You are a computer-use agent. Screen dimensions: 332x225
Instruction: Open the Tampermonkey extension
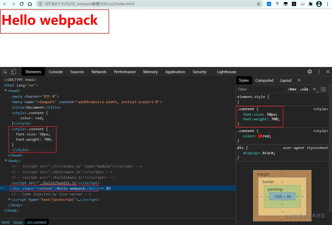[x=286, y=4]
